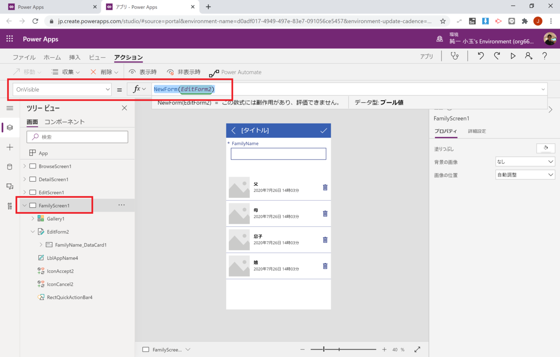Open Tree view layers icon
This screenshot has width=560, height=357.
pyautogui.click(x=10, y=127)
